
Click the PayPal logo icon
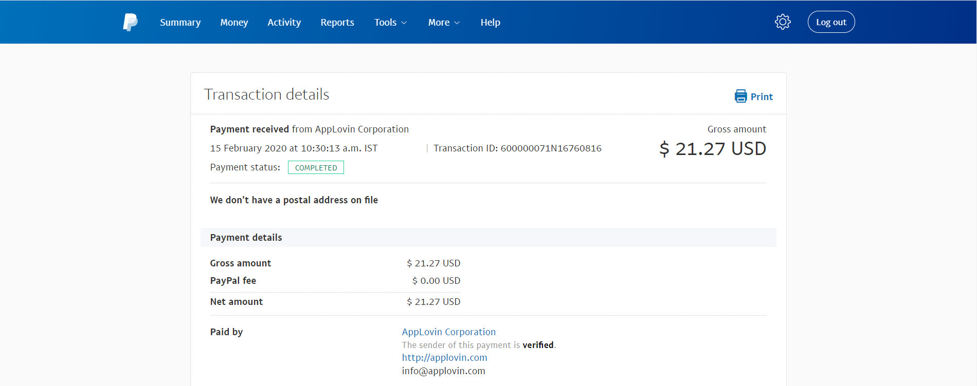coord(130,22)
